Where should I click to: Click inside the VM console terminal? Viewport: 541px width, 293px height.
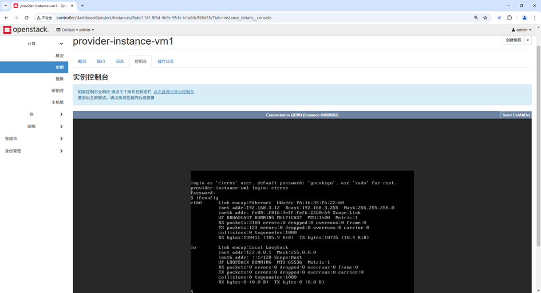point(302,232)
